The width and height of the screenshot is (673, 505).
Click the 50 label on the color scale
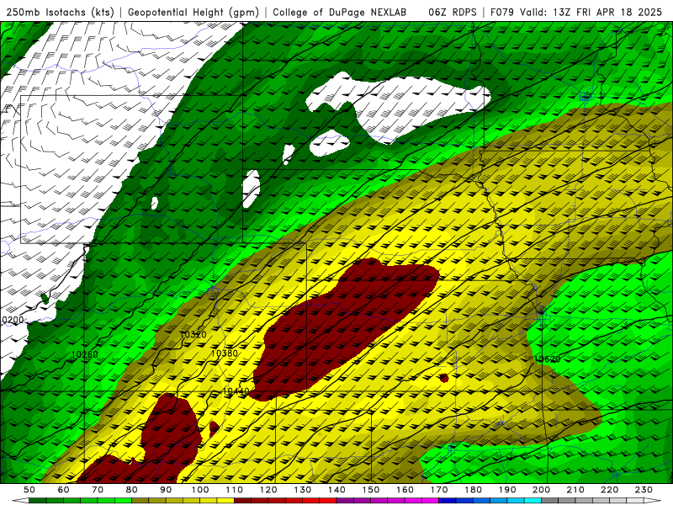click(x=29, y=490)
